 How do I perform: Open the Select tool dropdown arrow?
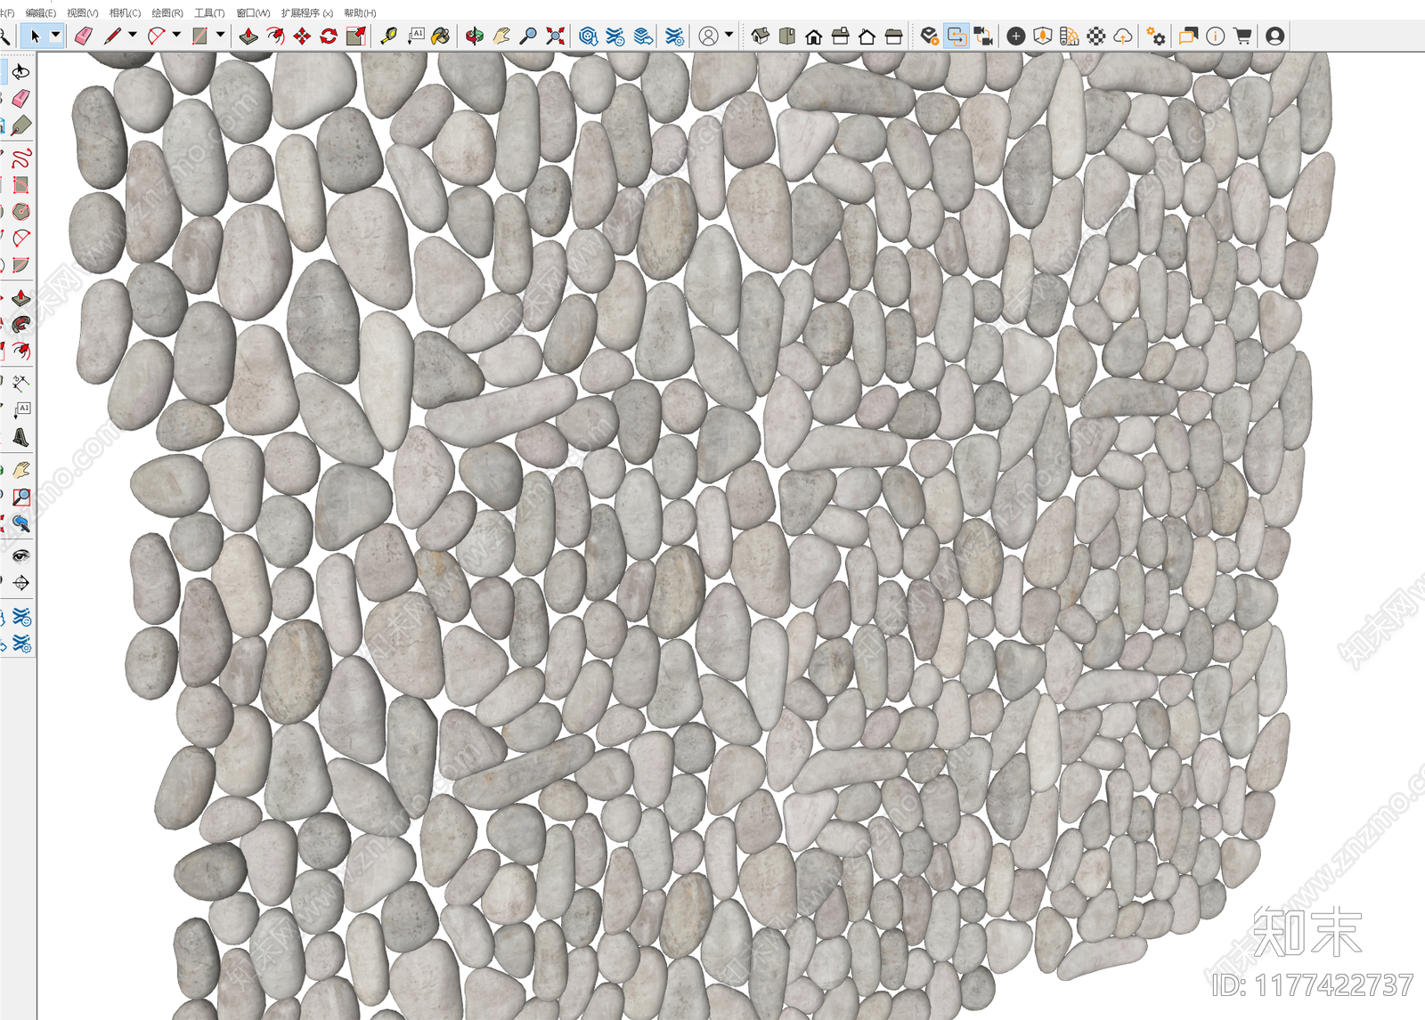pyautogui.click(x=55, y=36)
